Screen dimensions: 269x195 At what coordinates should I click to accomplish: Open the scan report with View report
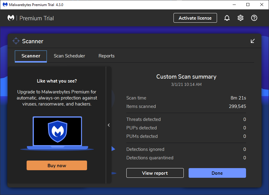click(x=155, y=173)
